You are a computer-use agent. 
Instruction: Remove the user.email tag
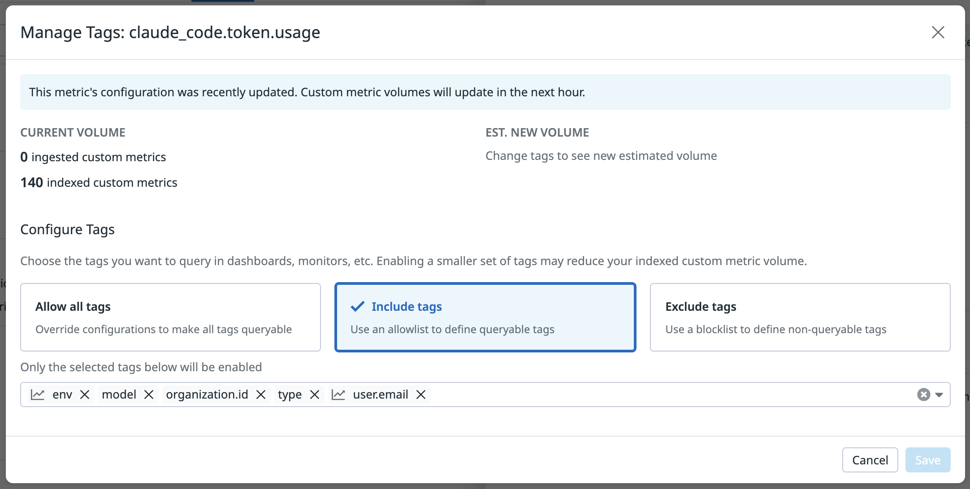[420, 395]
